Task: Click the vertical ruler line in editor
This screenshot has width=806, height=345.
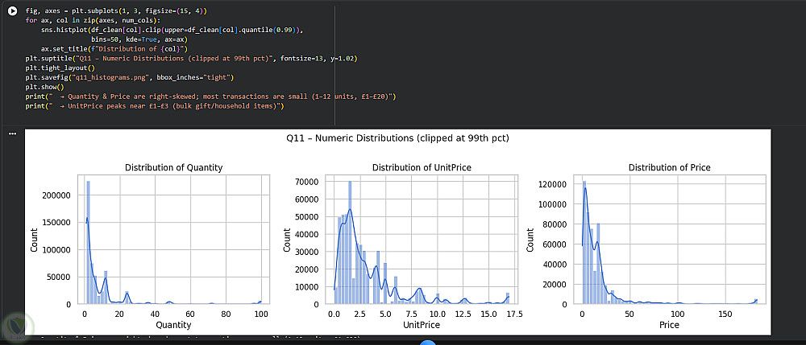Action: click(x=334, y=65)
